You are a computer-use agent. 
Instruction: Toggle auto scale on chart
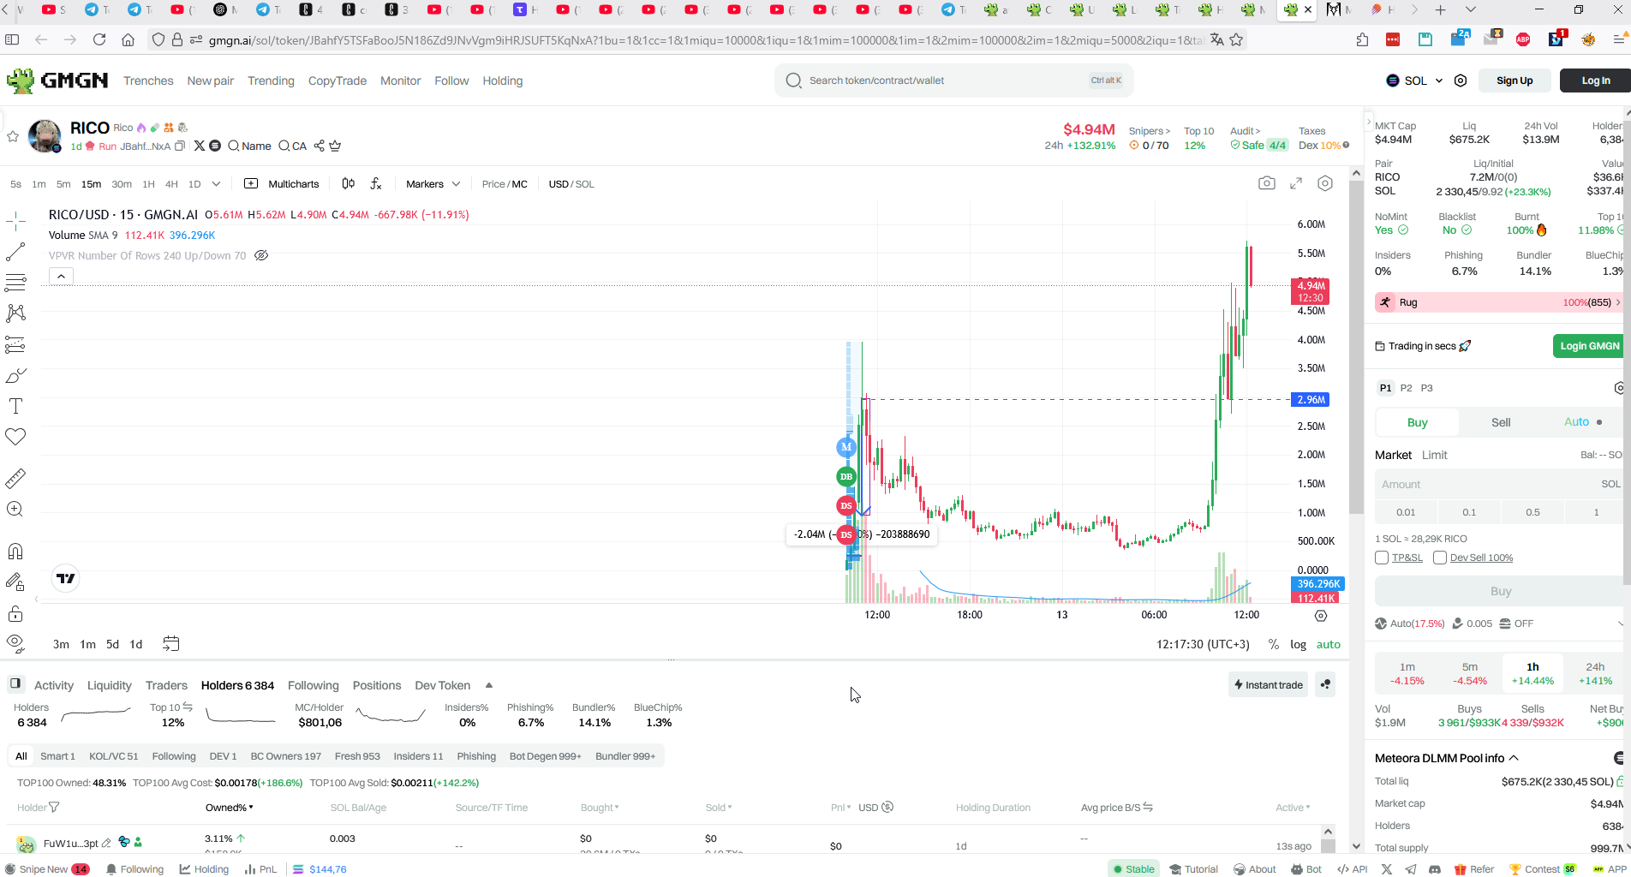(1329, 645)
